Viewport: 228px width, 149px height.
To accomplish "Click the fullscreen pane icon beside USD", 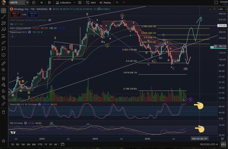I will 215,9.
